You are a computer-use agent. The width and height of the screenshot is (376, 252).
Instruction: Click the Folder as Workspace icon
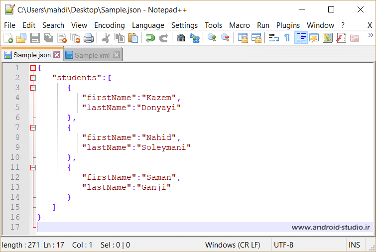pyautogui.click(x=355, y=38)
